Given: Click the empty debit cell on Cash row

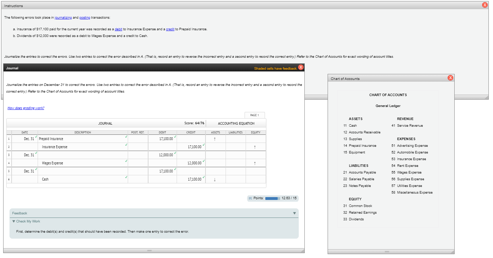Looking at the screenshot, I should pos(163,179).
